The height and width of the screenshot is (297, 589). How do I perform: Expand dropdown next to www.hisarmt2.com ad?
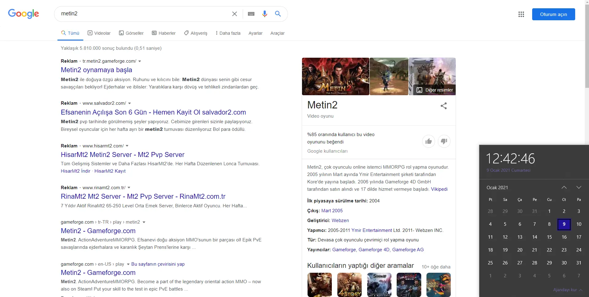tap(127, 146)
